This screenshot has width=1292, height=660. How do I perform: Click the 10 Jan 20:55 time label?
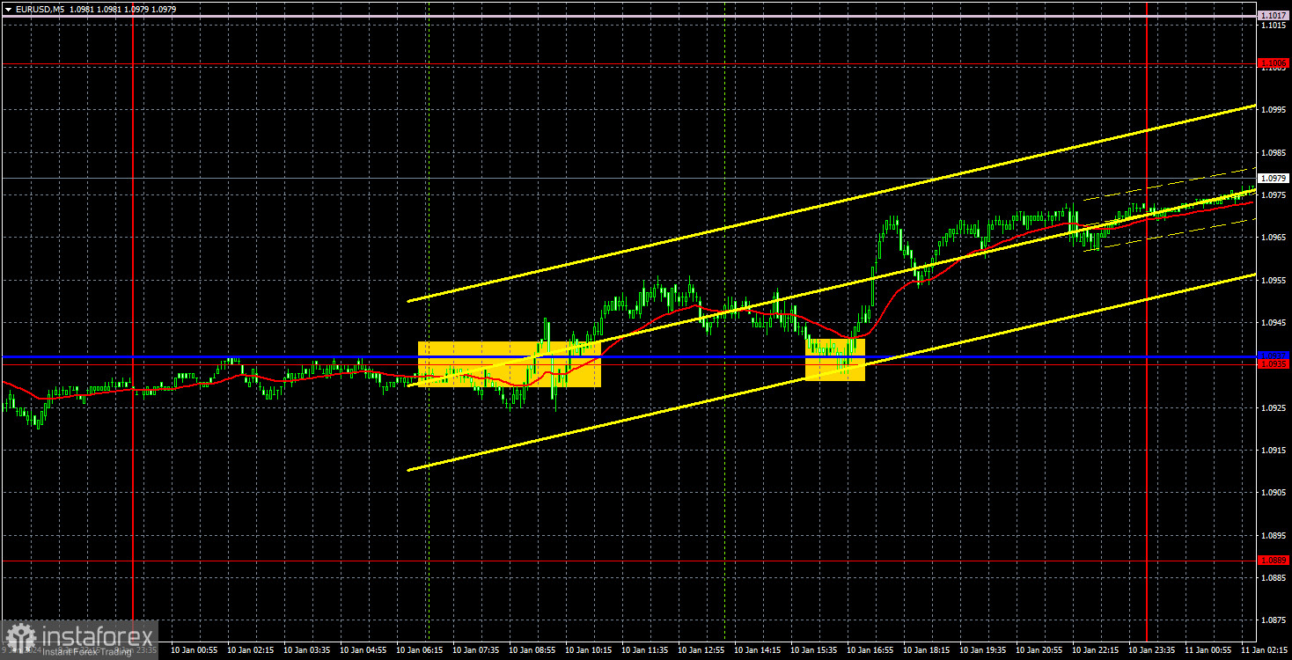[1039, 650]
